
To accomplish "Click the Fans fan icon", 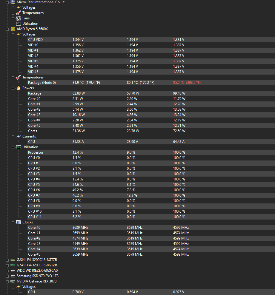I will (x=18, y=18).
